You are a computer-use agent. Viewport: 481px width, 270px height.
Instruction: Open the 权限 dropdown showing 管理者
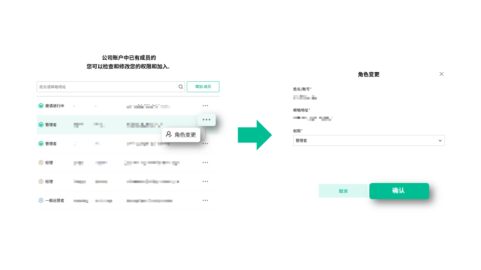[x=368, y=140]
